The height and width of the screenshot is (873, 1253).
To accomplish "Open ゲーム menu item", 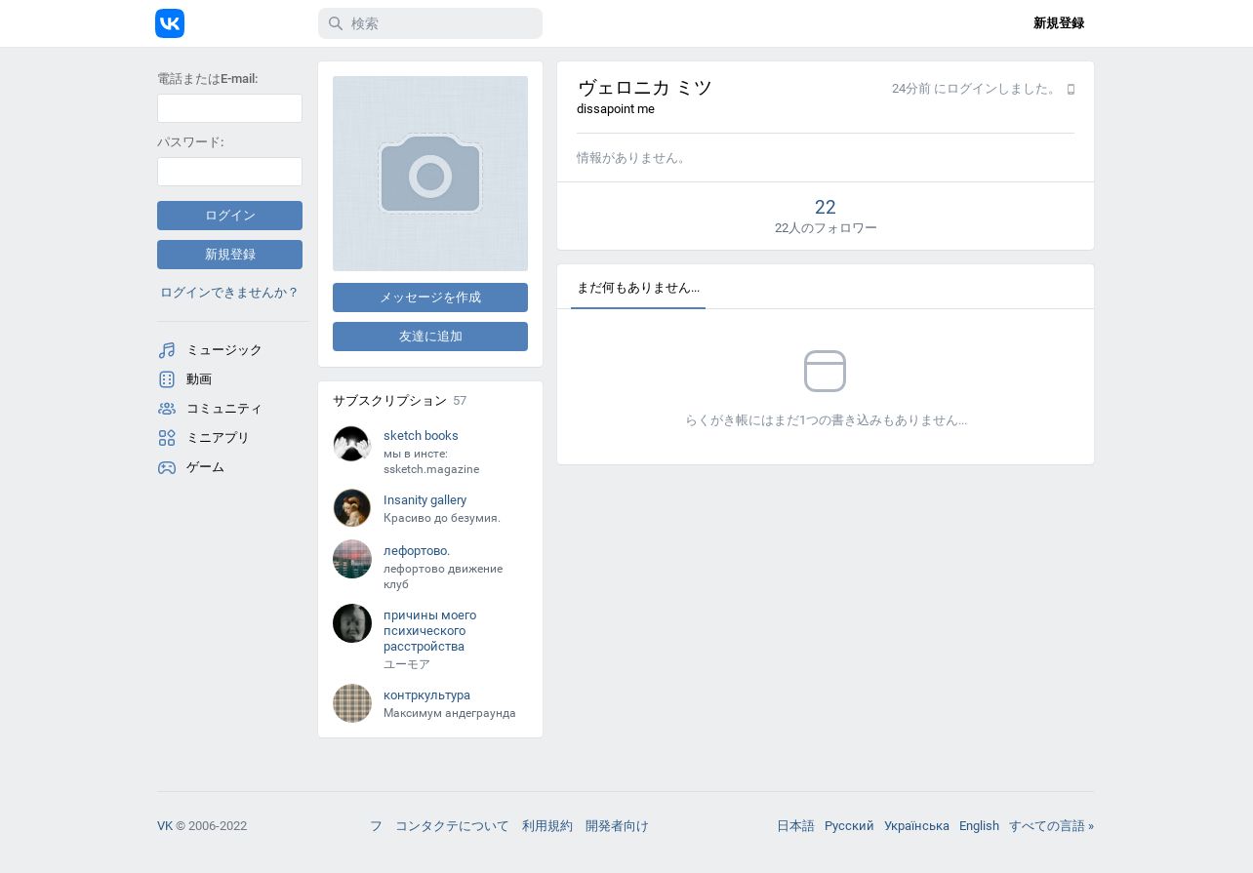I will tap(205, 467).
